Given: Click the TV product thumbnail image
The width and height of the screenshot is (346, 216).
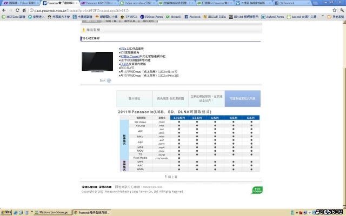Looking at the screenshot, I should (x=97, y=62).
